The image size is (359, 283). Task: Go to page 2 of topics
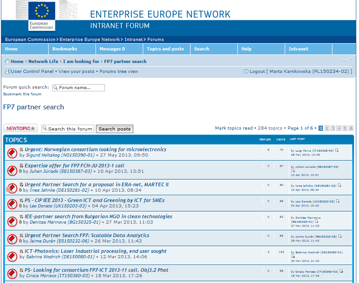327,128
